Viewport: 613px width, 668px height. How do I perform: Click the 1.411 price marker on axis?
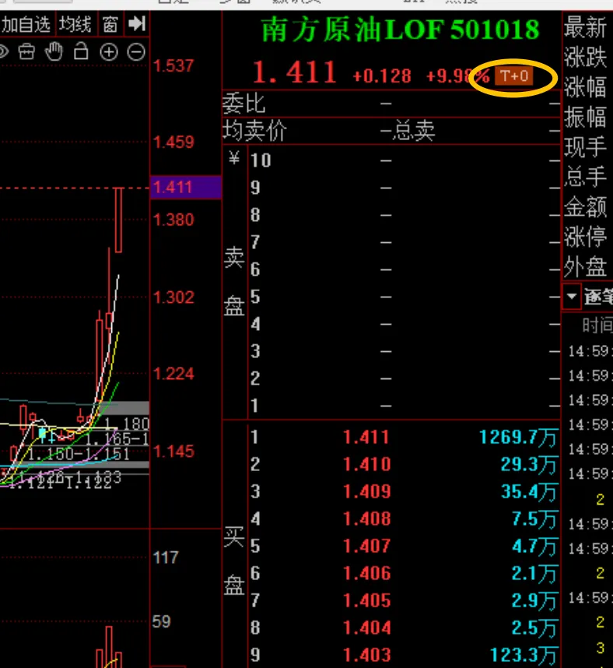(x=173, y=188)
